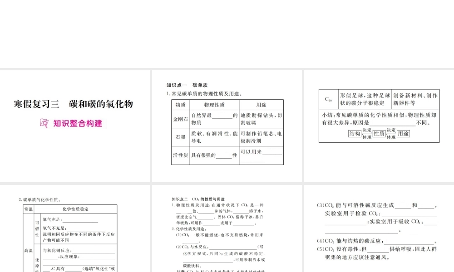Open the slide starting '(3)CO2能与可溶性碱反应'
This screenshot has width=454, height=272.
coord(379,228)
